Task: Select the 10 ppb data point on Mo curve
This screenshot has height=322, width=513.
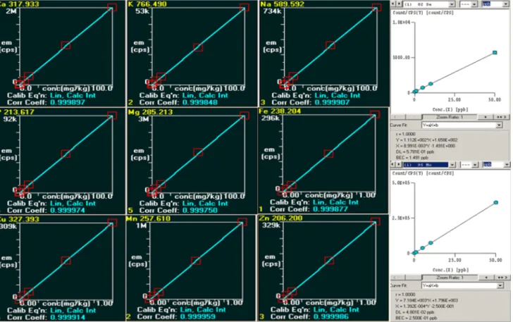Action: click(431, 243)
